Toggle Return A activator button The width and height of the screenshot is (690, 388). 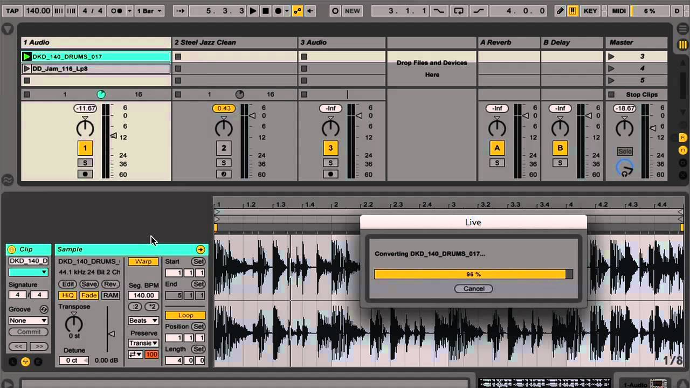(x=497, y=148)
